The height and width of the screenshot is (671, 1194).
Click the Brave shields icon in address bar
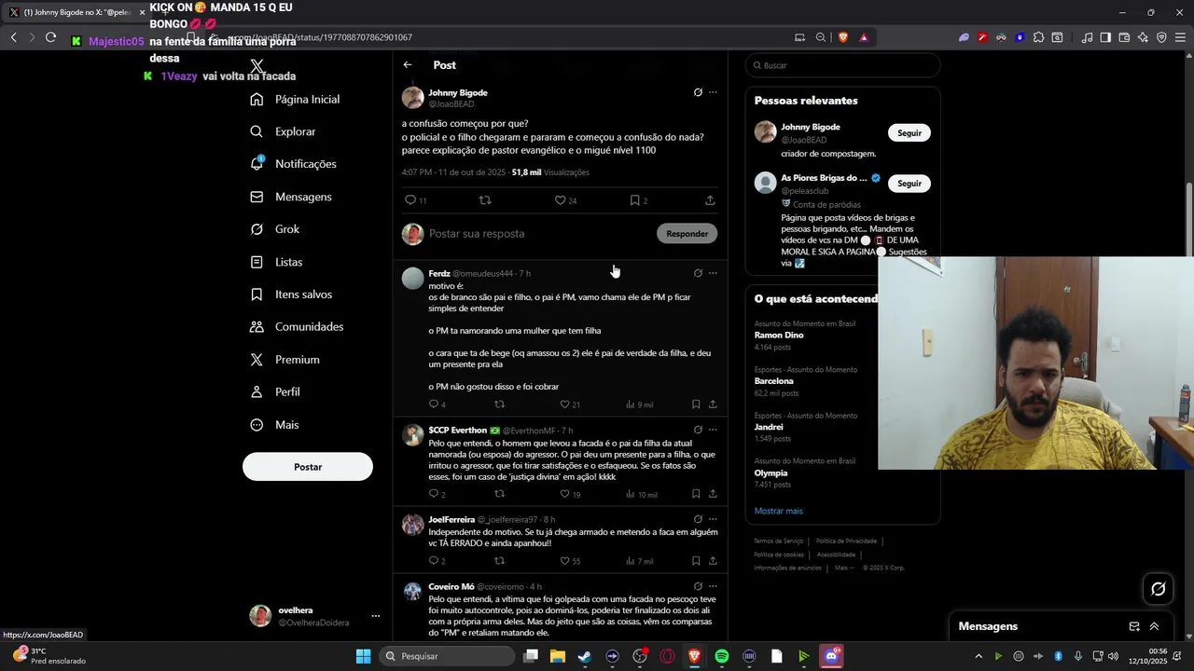pyautogui.click(x=842, y=37)
